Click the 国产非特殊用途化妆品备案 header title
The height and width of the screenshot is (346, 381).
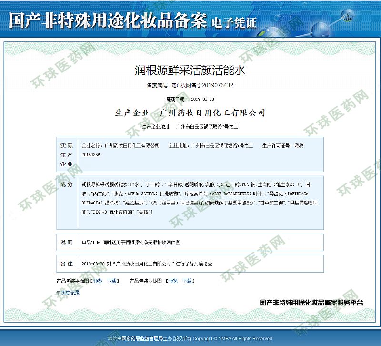coord(108,20)
